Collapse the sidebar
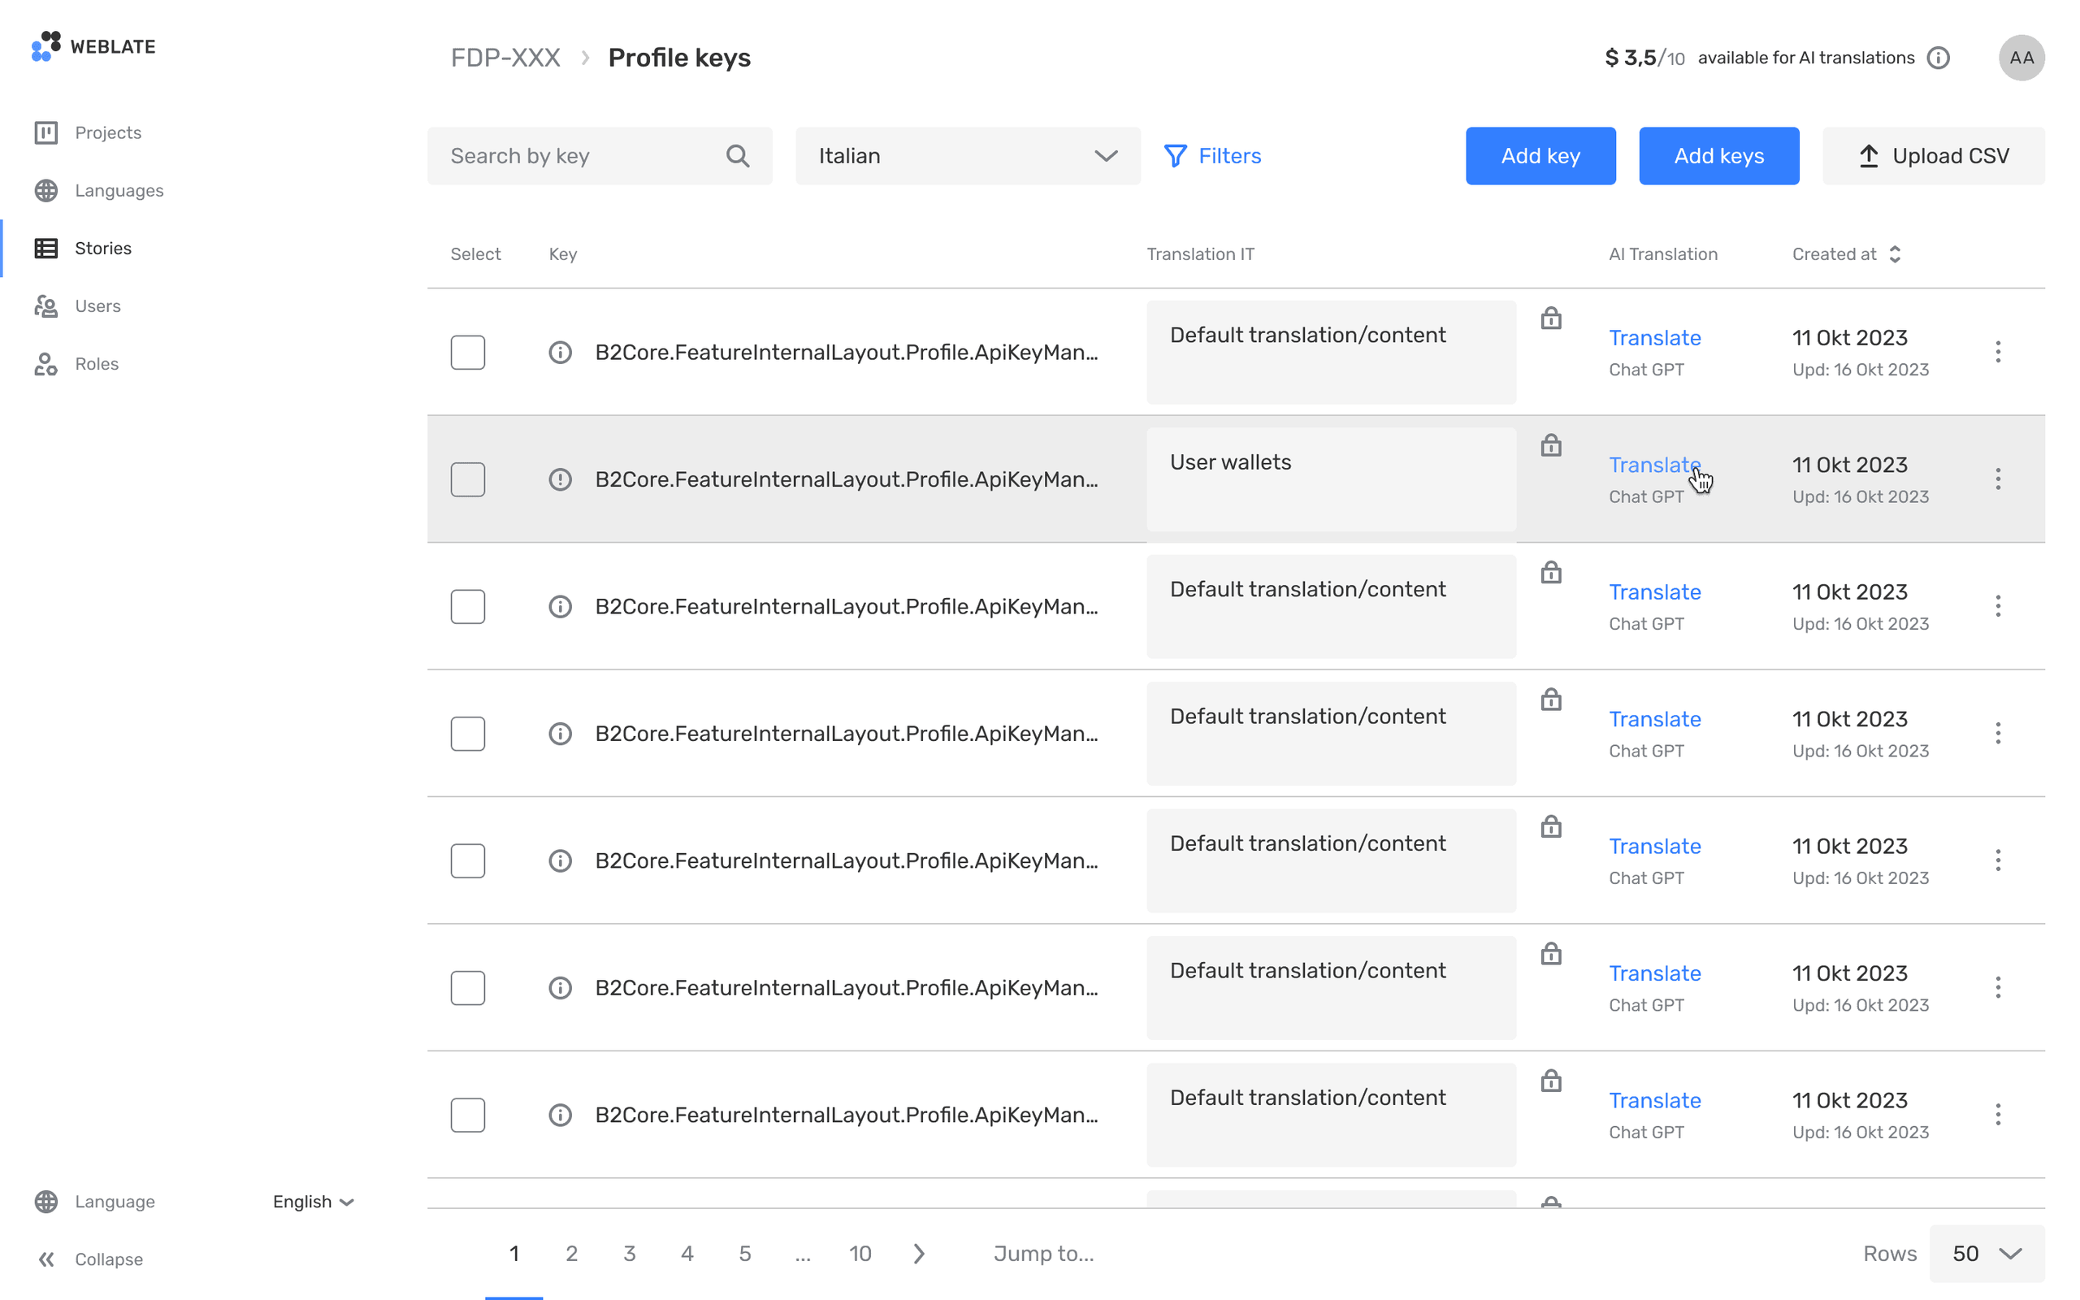The width and height of the screenshot is (2080, 1300). click(x=90, y=1259)
